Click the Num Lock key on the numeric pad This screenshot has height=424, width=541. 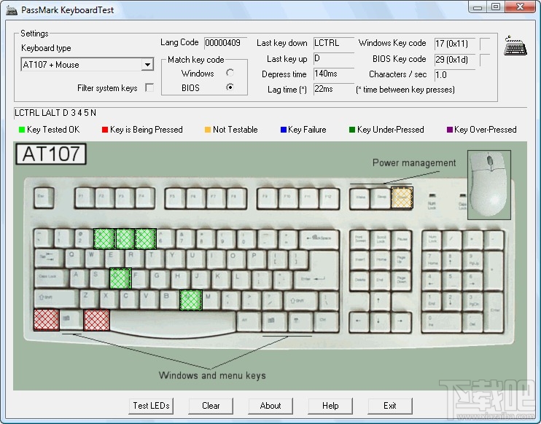click(x=432, y=239)
